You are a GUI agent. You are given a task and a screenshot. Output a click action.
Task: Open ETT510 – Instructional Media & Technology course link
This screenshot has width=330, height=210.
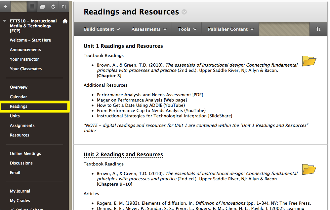pyautogui.click(x=33, y=26)
